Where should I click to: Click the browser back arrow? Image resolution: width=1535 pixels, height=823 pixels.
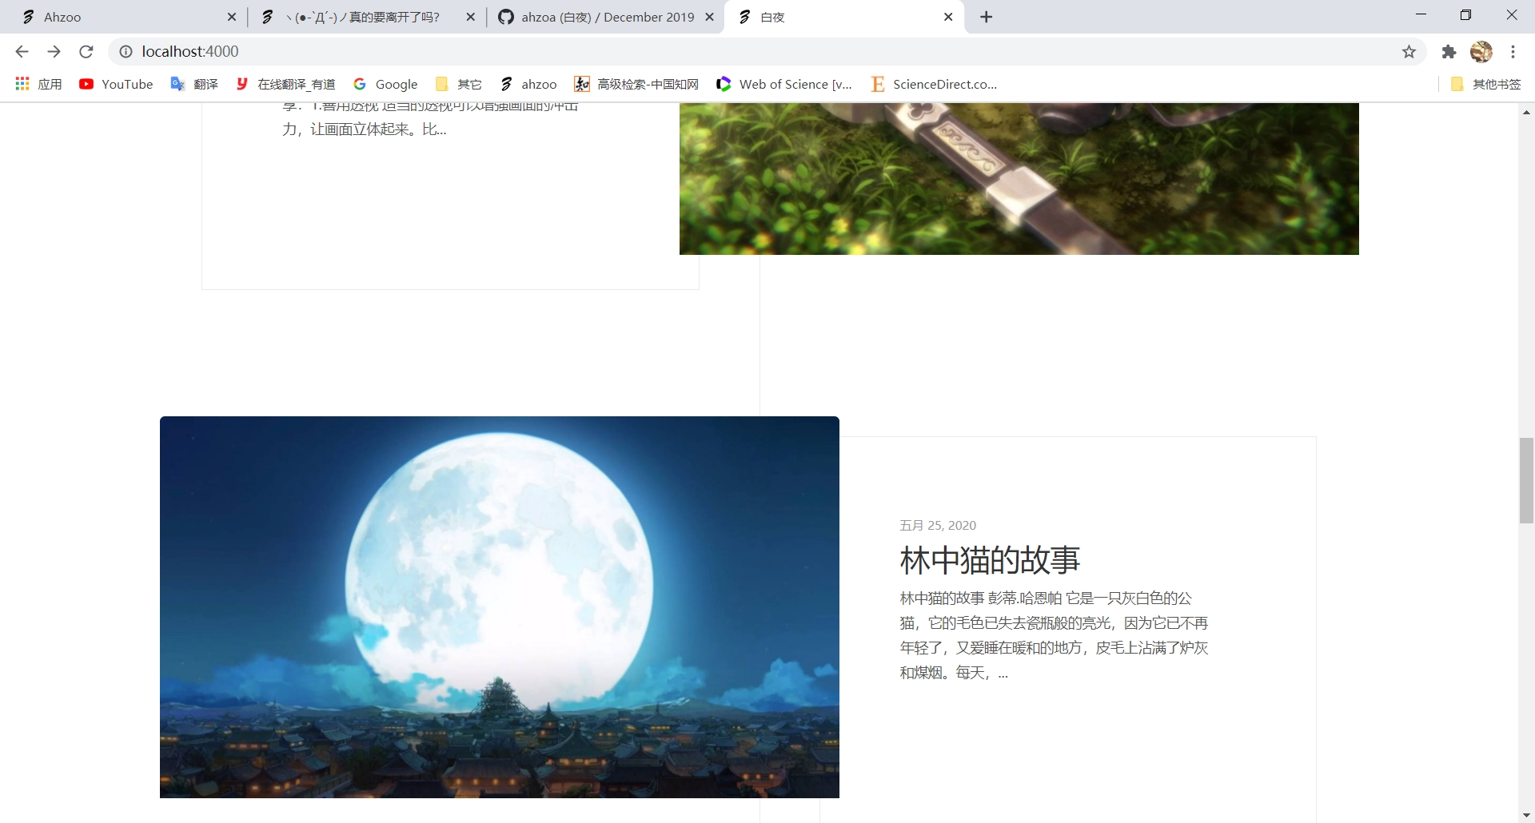coord(22,52)
